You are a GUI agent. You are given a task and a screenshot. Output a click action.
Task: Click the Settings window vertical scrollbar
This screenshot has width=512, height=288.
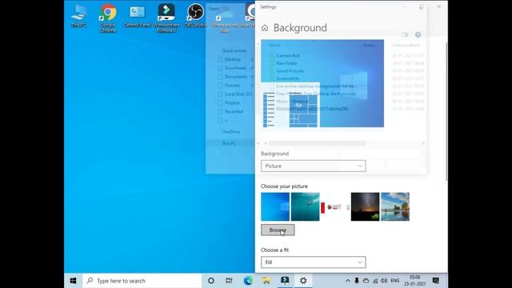(x=446, y=111)
